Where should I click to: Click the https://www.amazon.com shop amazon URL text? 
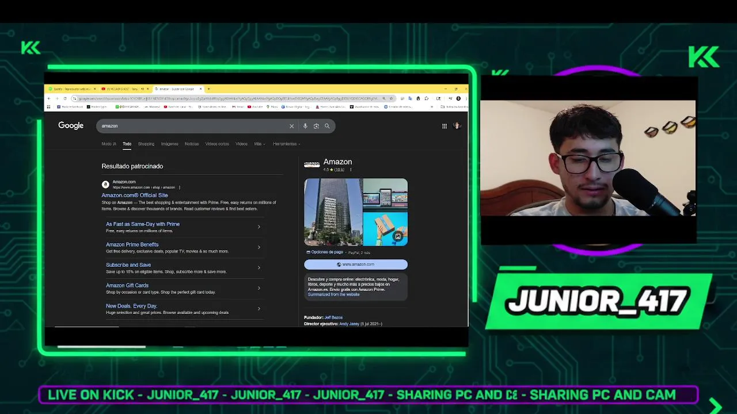[144, 187]
